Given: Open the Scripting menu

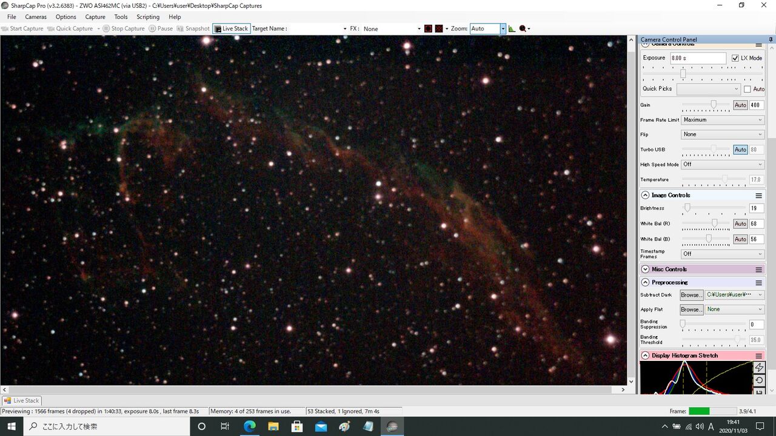Looking at the screenshot, I should pyautogui.click(x=148, y=17).
